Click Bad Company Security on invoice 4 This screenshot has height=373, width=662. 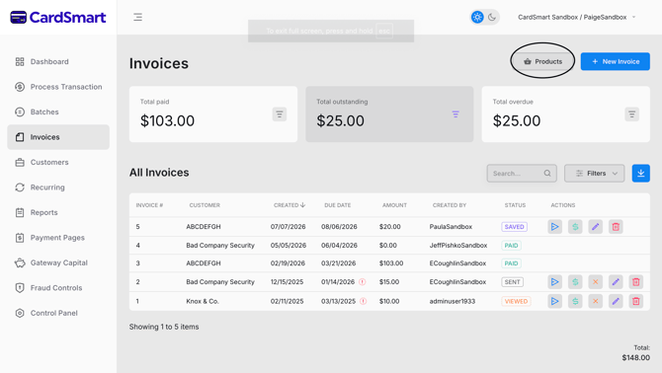[220, 246]
